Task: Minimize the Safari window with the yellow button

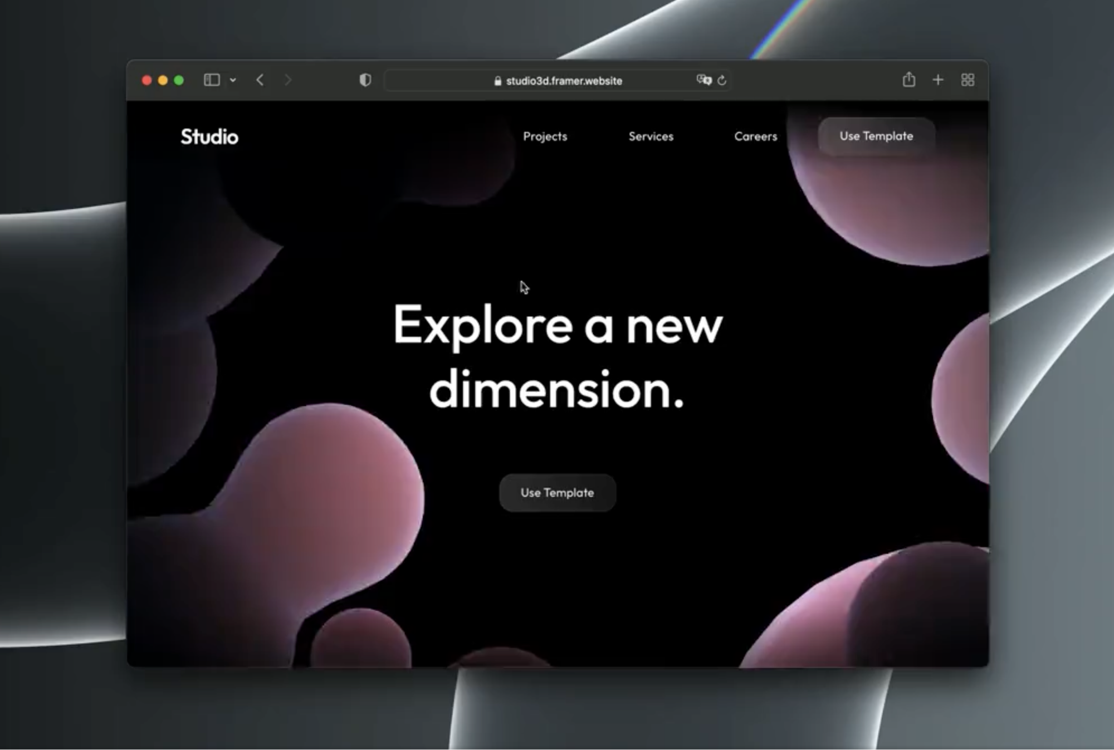Action: 163,80
